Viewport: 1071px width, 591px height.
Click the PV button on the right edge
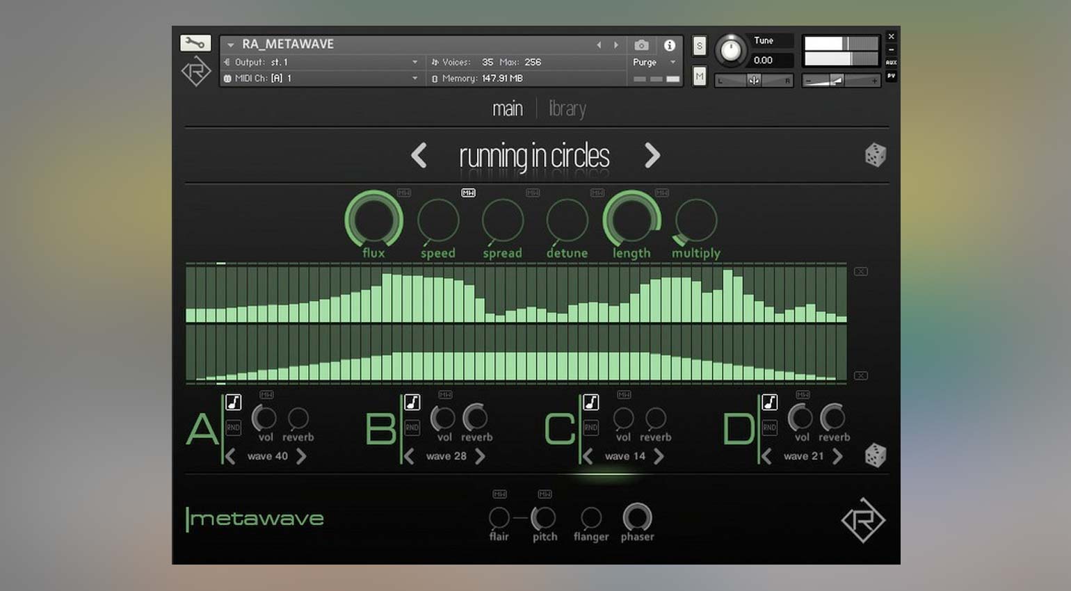[891, 75]
